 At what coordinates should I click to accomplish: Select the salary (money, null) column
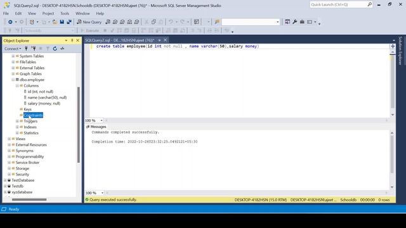(x=44, y=103)
